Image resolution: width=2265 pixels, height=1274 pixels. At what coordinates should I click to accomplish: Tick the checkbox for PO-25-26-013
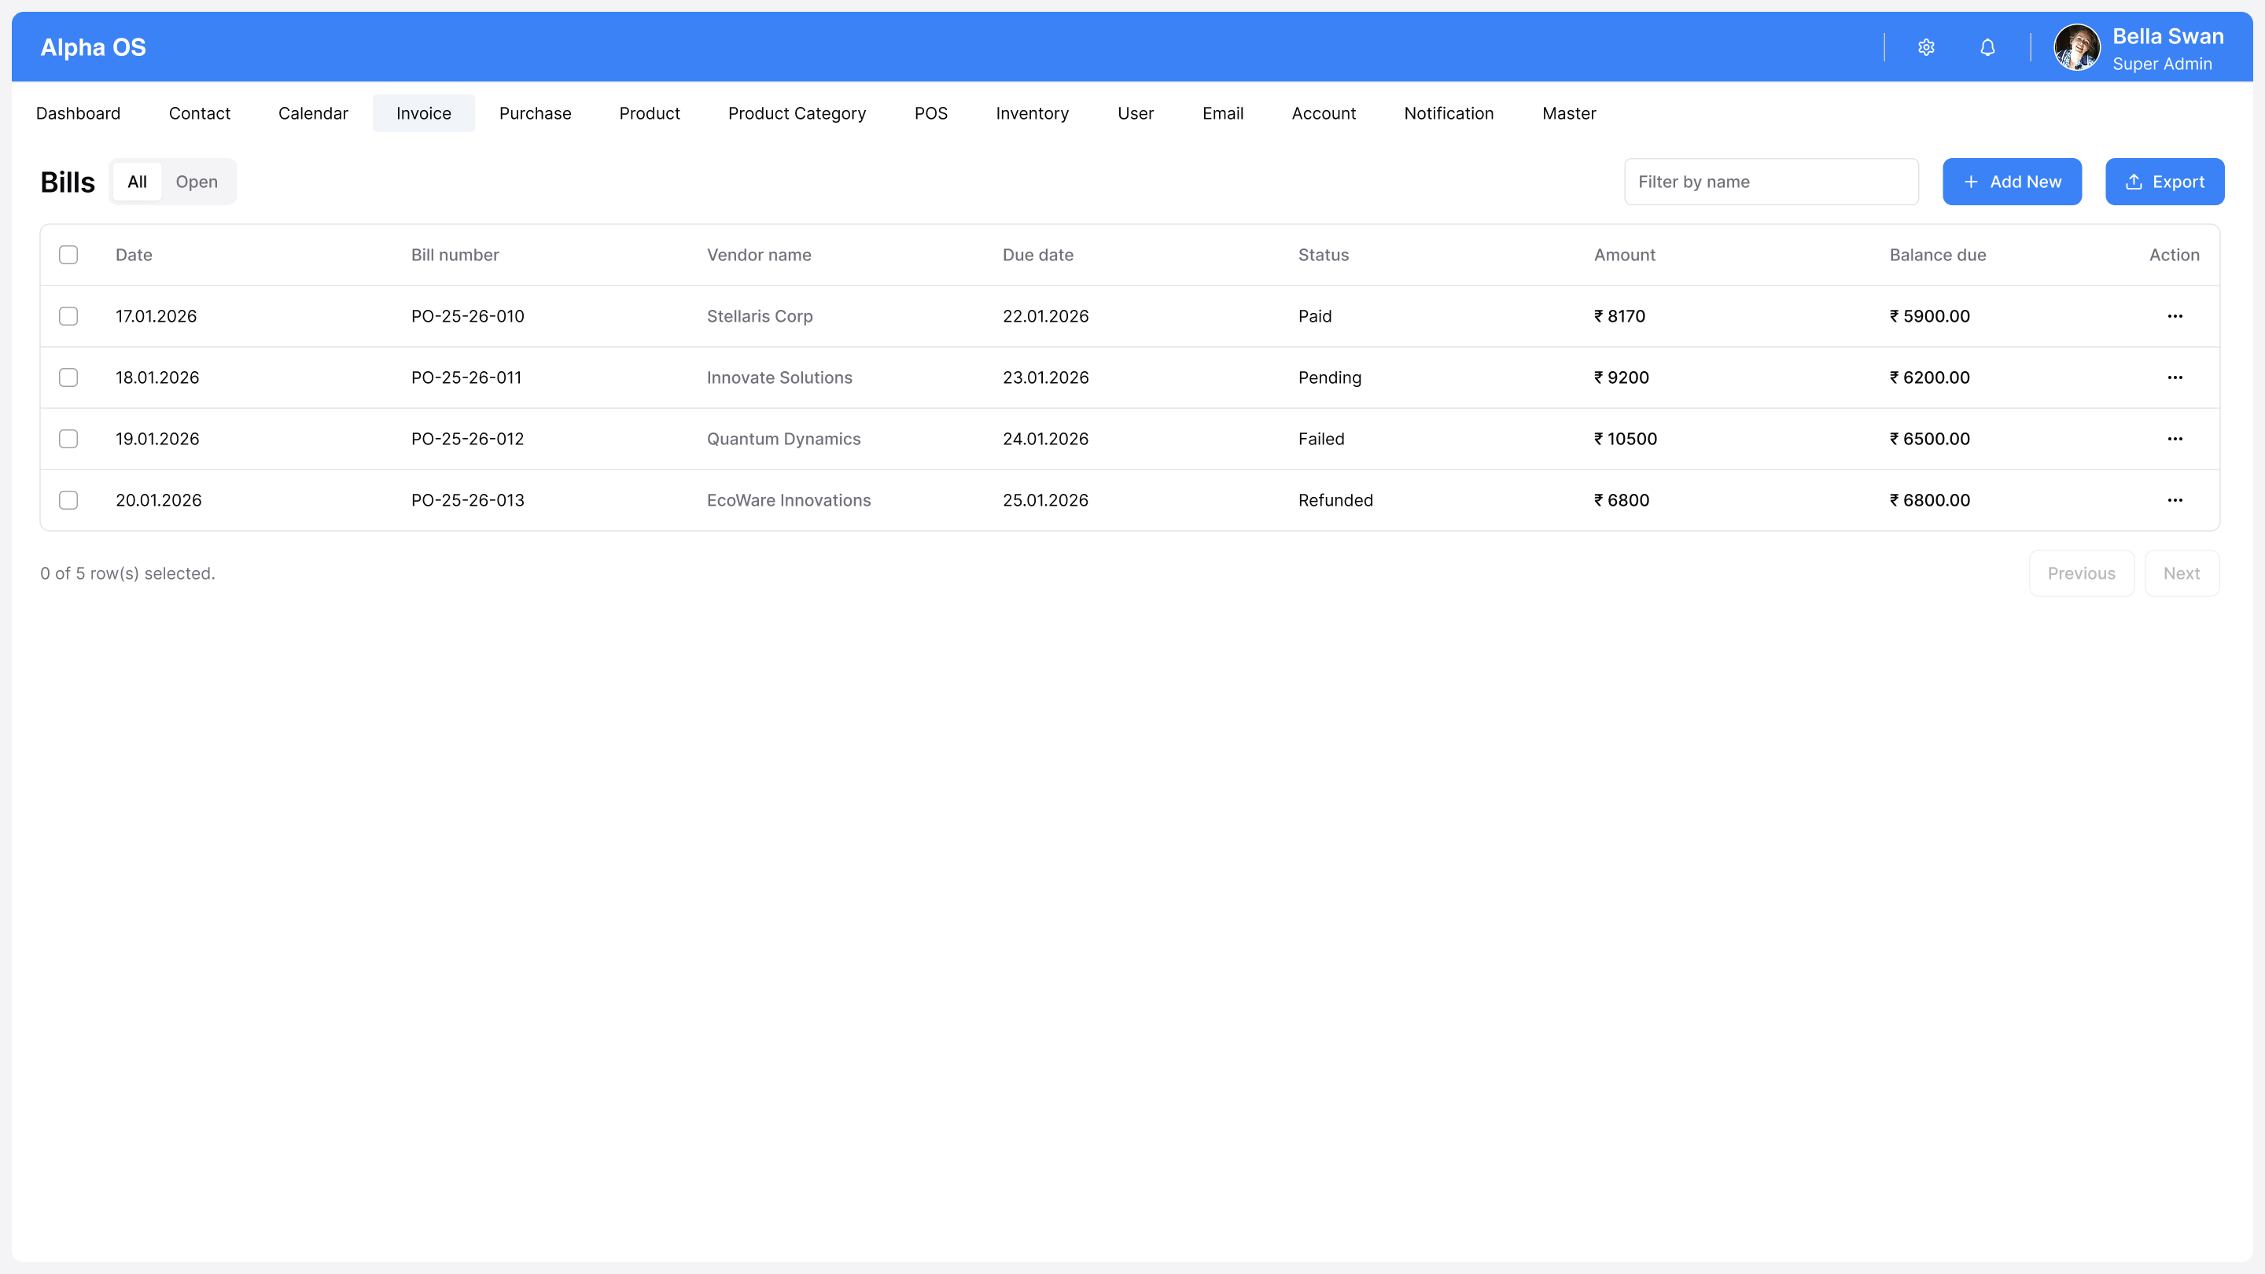coord(68,500)
